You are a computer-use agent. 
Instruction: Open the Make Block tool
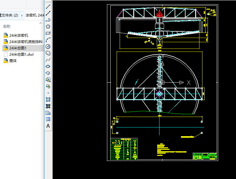coord(48,86)
